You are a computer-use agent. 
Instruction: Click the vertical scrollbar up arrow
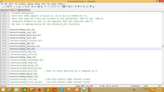pos(163,13)
